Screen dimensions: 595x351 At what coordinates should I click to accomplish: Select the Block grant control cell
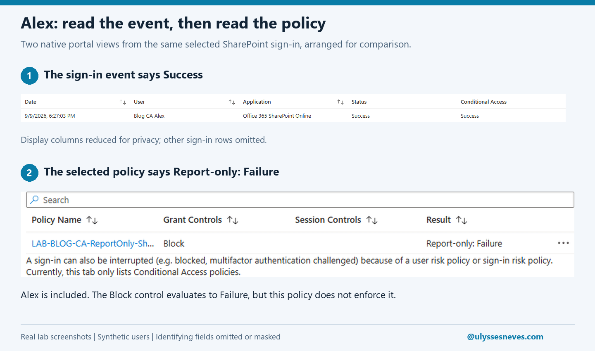tap(174, 244)
